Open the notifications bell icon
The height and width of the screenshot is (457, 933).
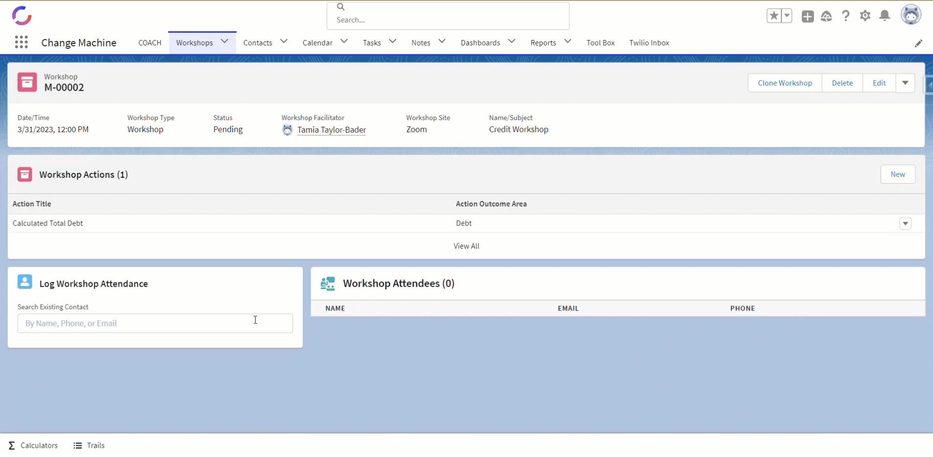point(885,16)
